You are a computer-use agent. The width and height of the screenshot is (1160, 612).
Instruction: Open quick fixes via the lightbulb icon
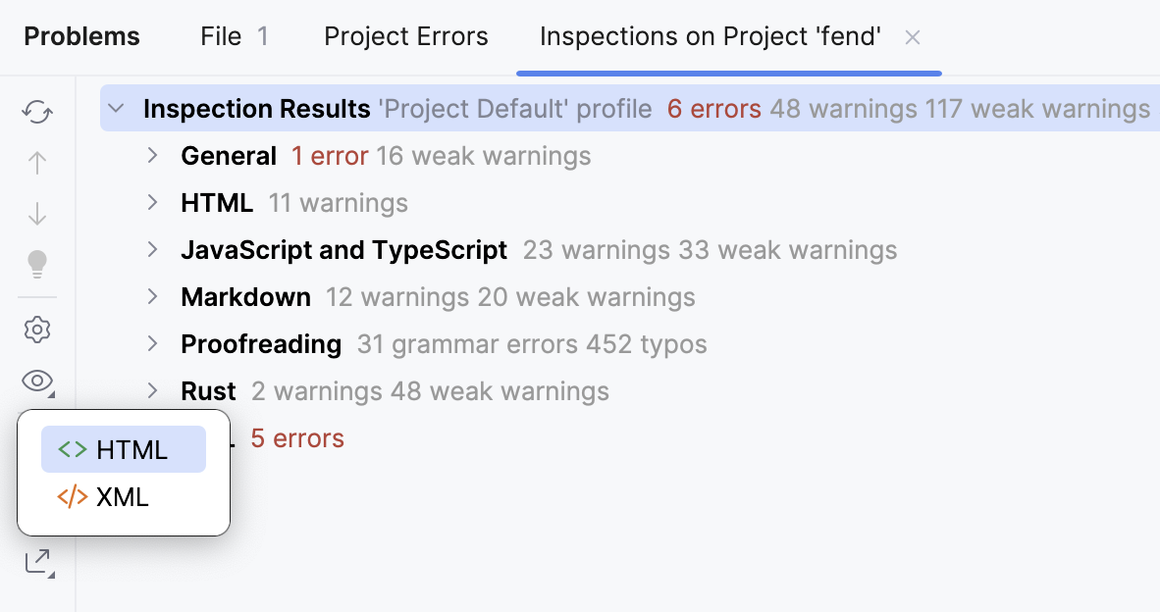pyautogui.click(x=36, y=264)
